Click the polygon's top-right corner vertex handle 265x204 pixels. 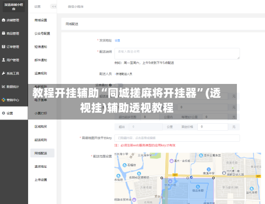pos(214,178)
